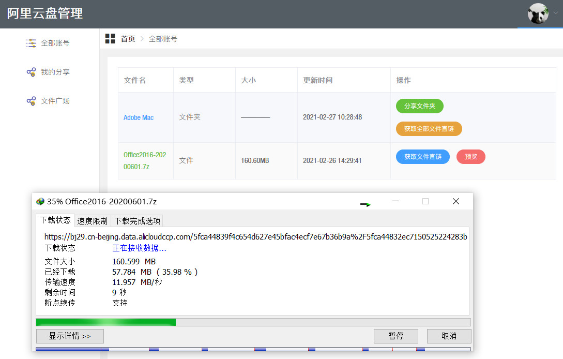Click the 正在接收数据... status text
Viewport: 563px width, 359px height.
coord(139,248)
